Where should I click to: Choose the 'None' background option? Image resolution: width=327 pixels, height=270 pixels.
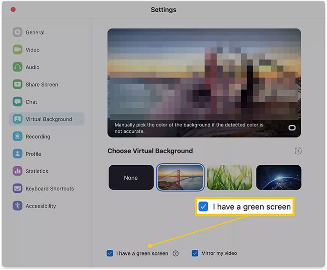[131, 178]
